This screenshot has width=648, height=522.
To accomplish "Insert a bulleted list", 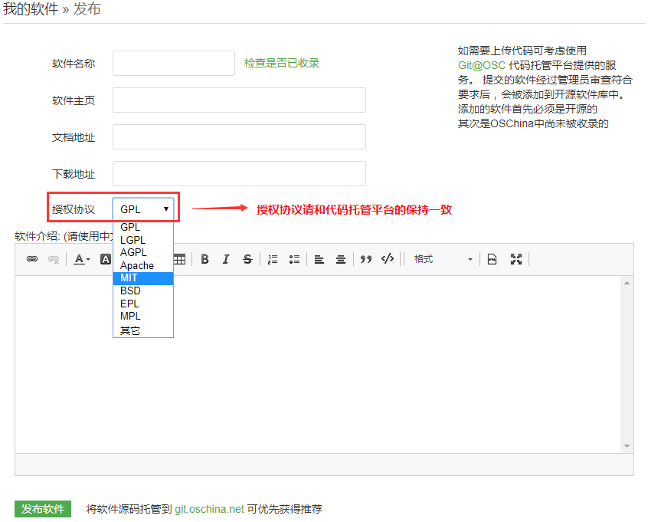I will pyautogui.click(x=294, y=259).
